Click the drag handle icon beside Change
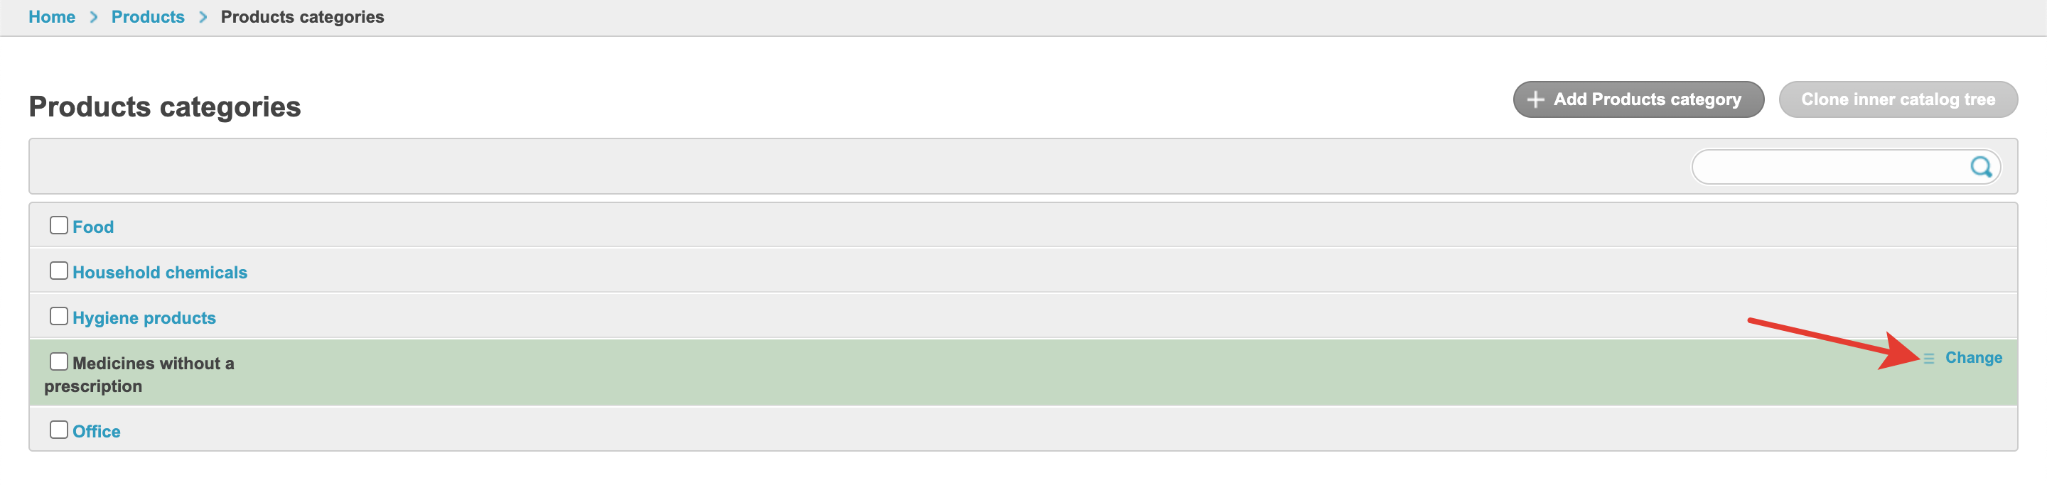The height and width of the screenshot is (485, 2047). click(1928, 359)
